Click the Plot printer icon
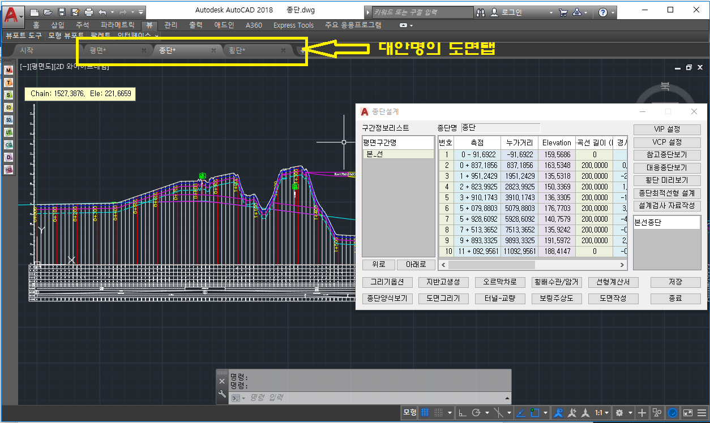Image resolution: width=710 pixels, height=423 pixels. point(89,11)
